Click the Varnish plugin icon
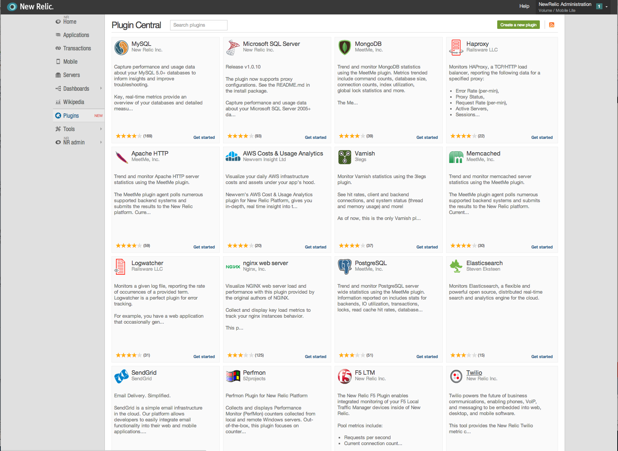Image resolution: width=618 pixels, height=451 pixels. tap(344, 157)
